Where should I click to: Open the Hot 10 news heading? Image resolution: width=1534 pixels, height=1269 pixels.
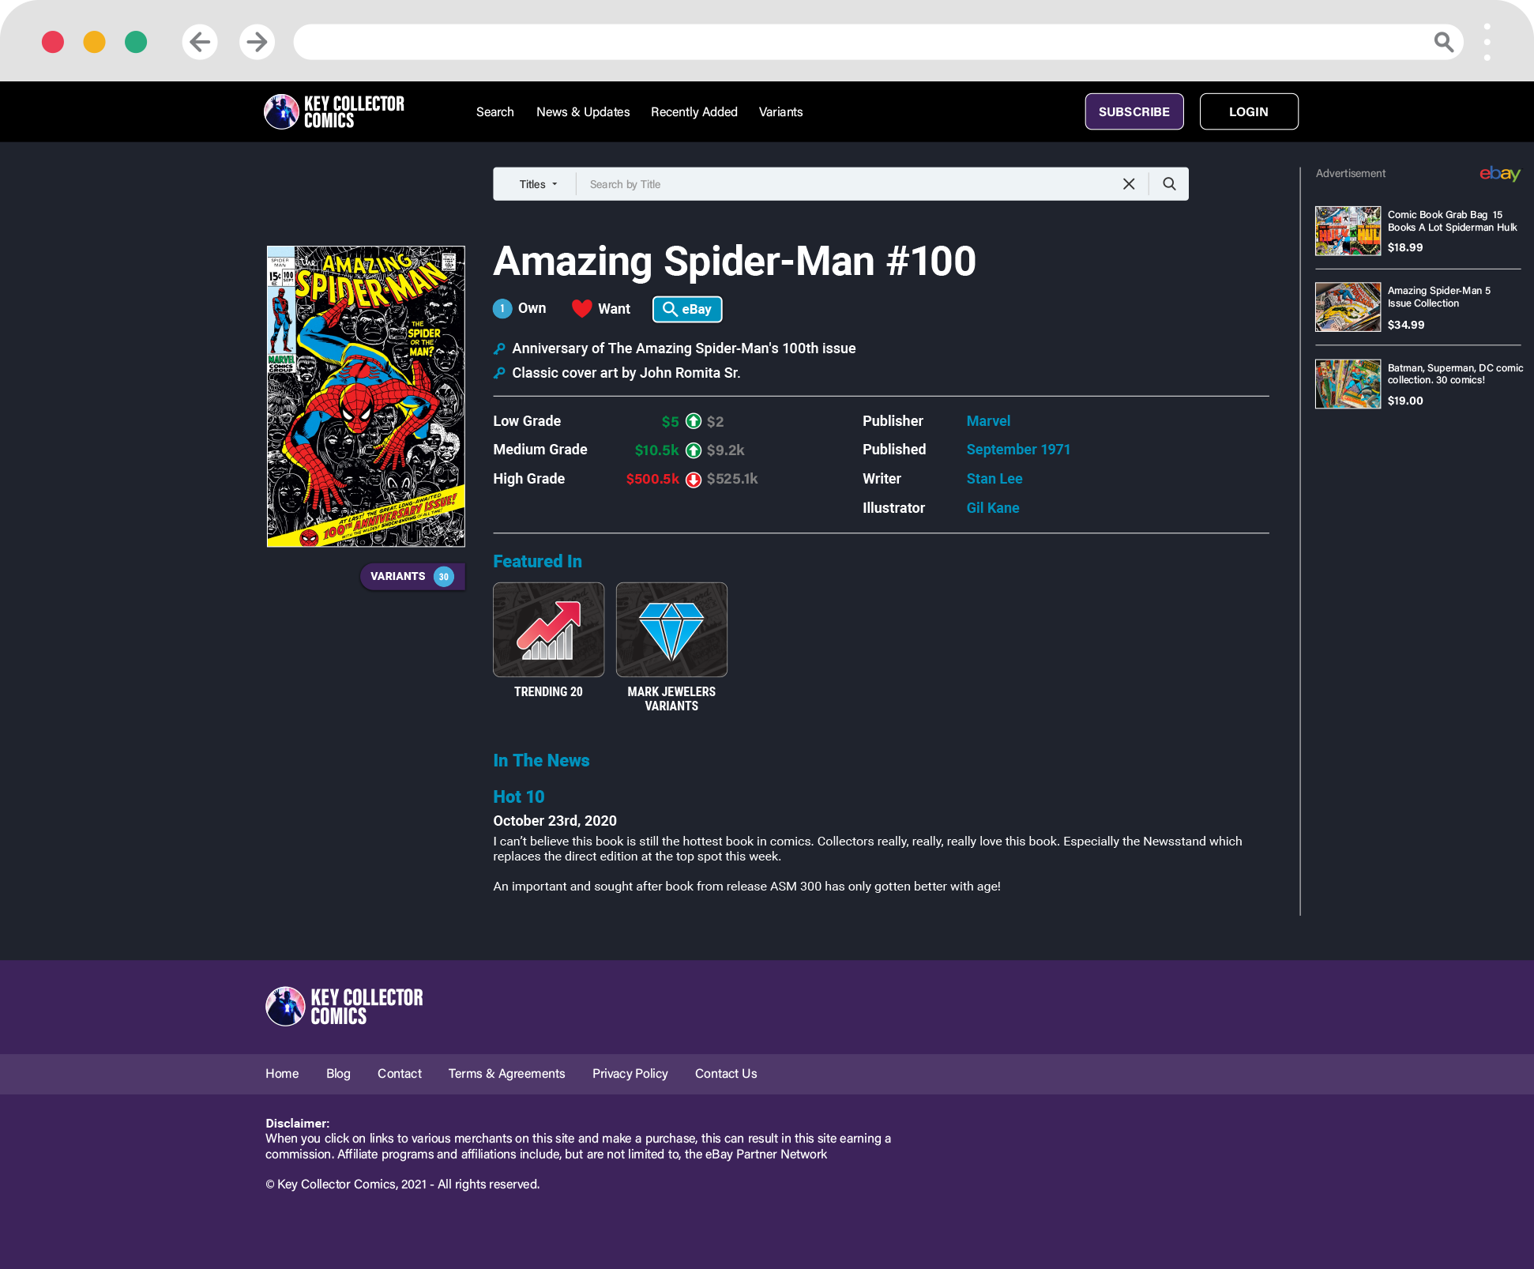point(519,796)
